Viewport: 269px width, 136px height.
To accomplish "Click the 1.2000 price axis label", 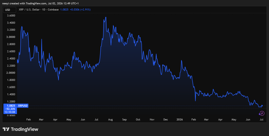I will pos(11,102).
